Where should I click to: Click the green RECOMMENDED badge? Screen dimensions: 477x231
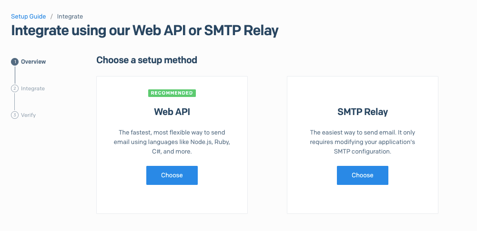point(172,93)
